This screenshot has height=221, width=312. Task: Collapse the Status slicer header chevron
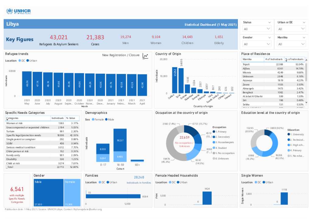pos(269,23)
